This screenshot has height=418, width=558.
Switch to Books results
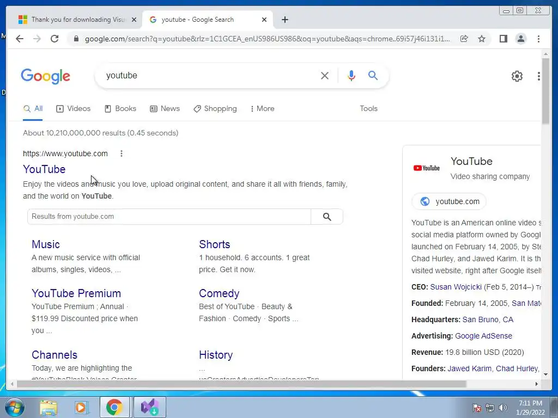[120, 109]
